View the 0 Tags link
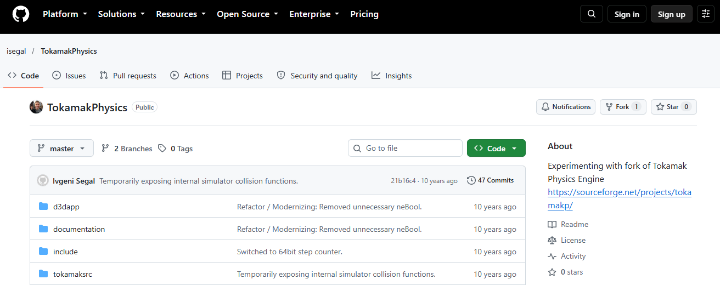The height and width of the screenshot is (285, 720). tap(175, 149)
